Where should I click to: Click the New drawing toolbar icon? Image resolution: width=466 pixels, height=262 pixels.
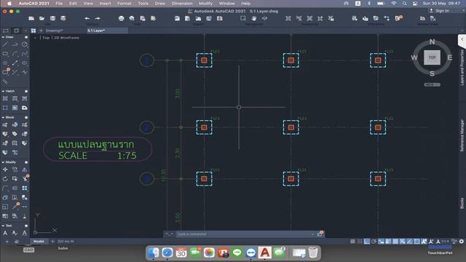point(31,18)
